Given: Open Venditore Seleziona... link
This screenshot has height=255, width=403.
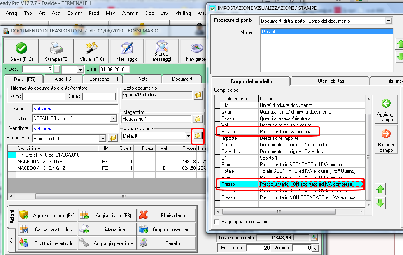Looking at the screenshot, I should [x=44, y=129].
